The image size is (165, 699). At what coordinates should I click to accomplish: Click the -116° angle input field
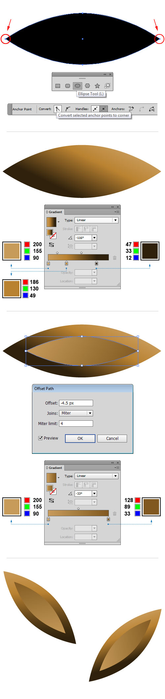[83, 238]
